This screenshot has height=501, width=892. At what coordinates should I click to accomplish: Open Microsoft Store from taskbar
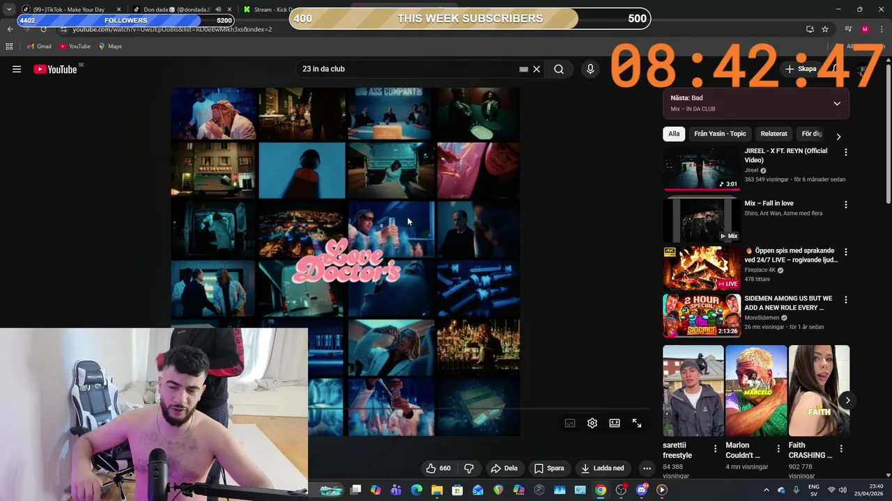(458, 490)
